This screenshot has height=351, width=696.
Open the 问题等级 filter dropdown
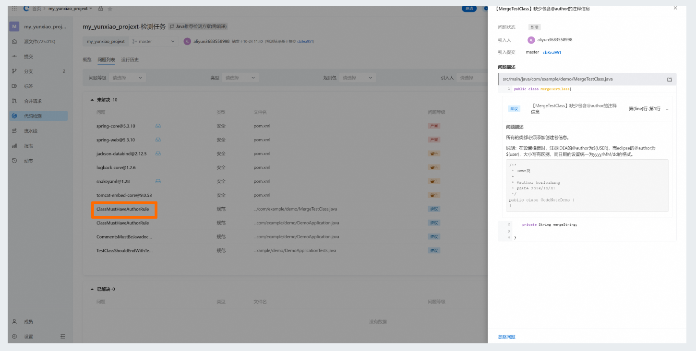128,78
